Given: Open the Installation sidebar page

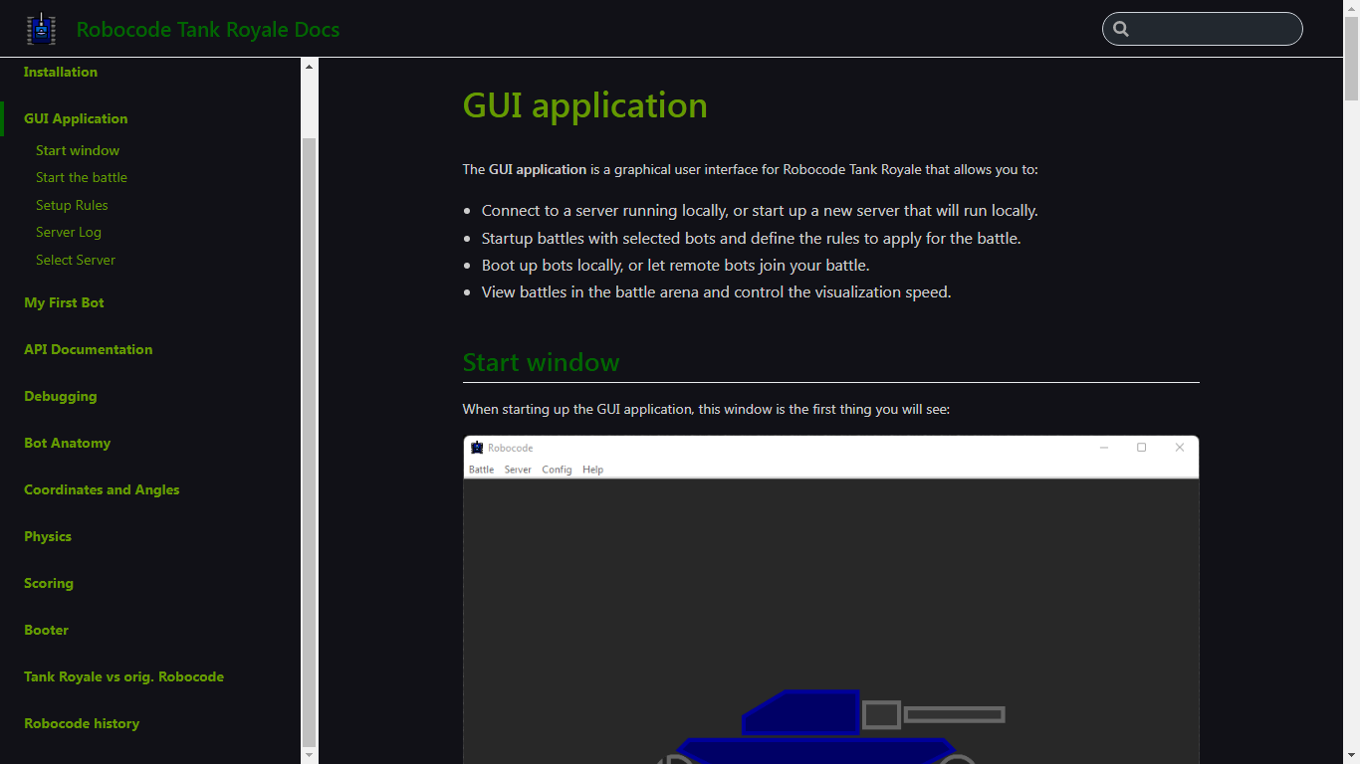Looking at the screenshot, I should pos(61,72).
